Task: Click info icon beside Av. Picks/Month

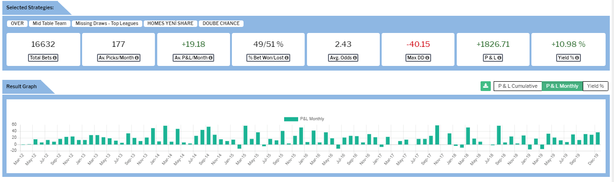Action: pyautogui.click(x=137, y=58)
